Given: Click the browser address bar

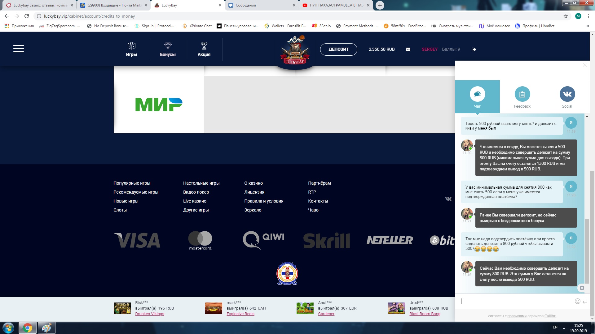Looking at the screenshot, I should click(x=297, y=16).
